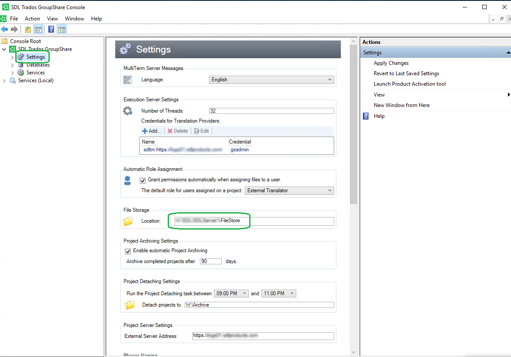Open the Help menu in menu bar
Viewport: 511px width, 357px height.
96,19
